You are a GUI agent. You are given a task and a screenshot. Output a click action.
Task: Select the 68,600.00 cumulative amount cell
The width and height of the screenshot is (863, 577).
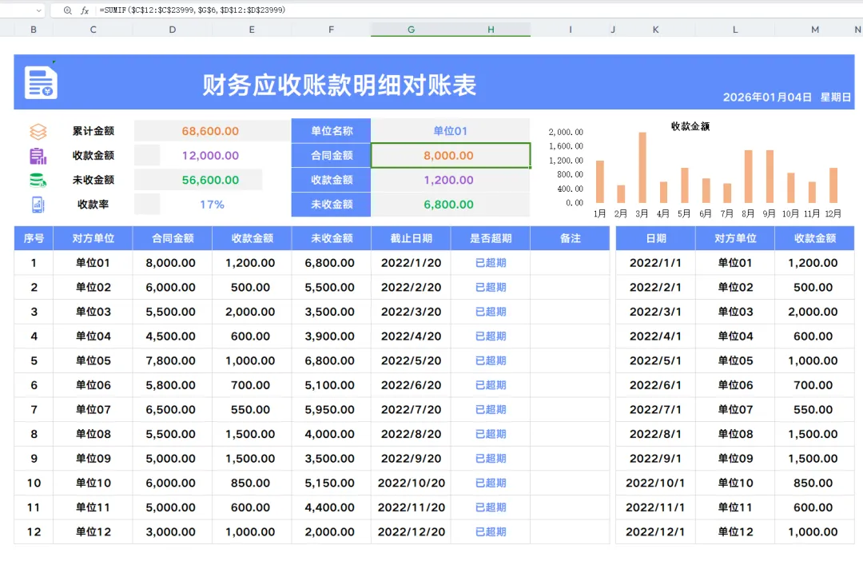point(210,131)
